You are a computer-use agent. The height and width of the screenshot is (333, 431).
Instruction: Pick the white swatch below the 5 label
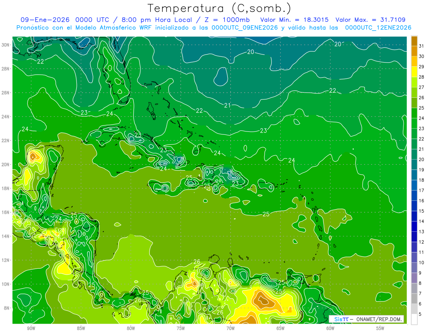coord(414,319)
